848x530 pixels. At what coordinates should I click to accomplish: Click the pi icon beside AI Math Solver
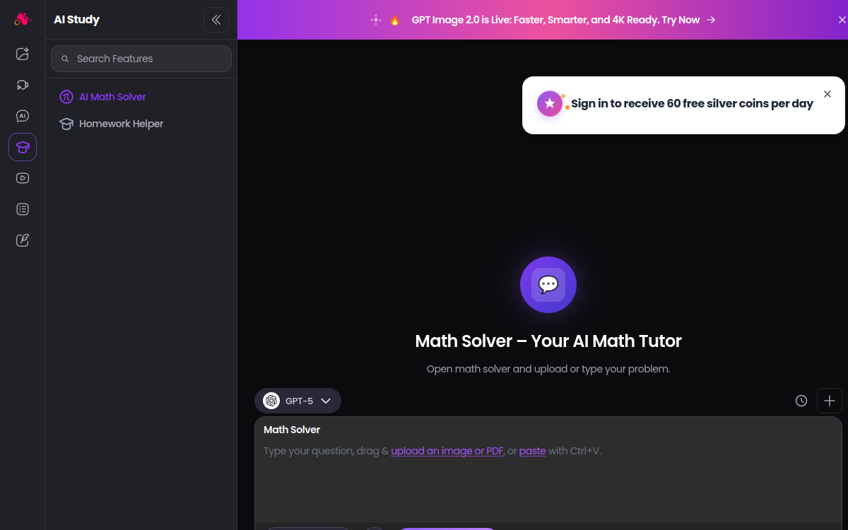(x=66, y=97)
